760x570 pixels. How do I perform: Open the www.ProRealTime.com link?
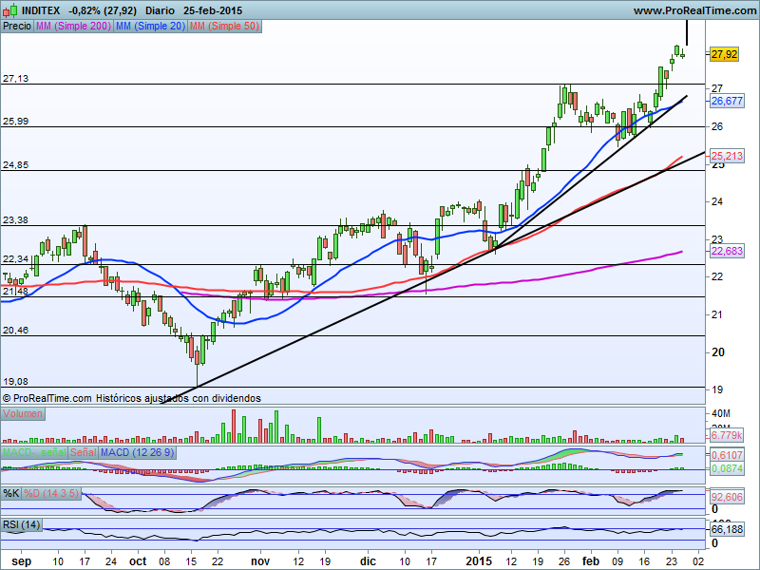(x=693, y=10)
